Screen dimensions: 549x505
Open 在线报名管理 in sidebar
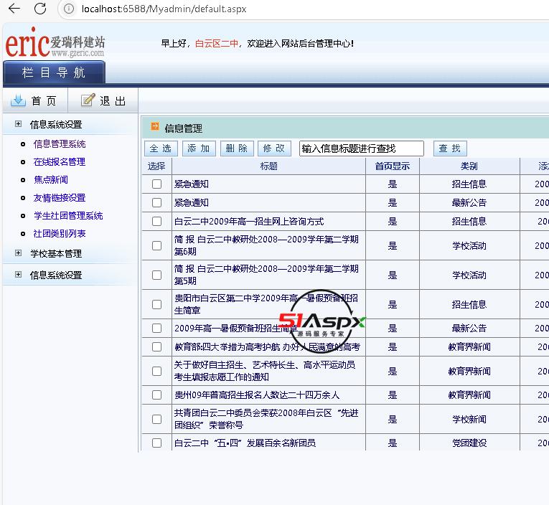coord(59,162)
